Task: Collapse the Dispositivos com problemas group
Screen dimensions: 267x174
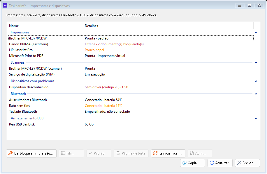Action: coord(256,81)
